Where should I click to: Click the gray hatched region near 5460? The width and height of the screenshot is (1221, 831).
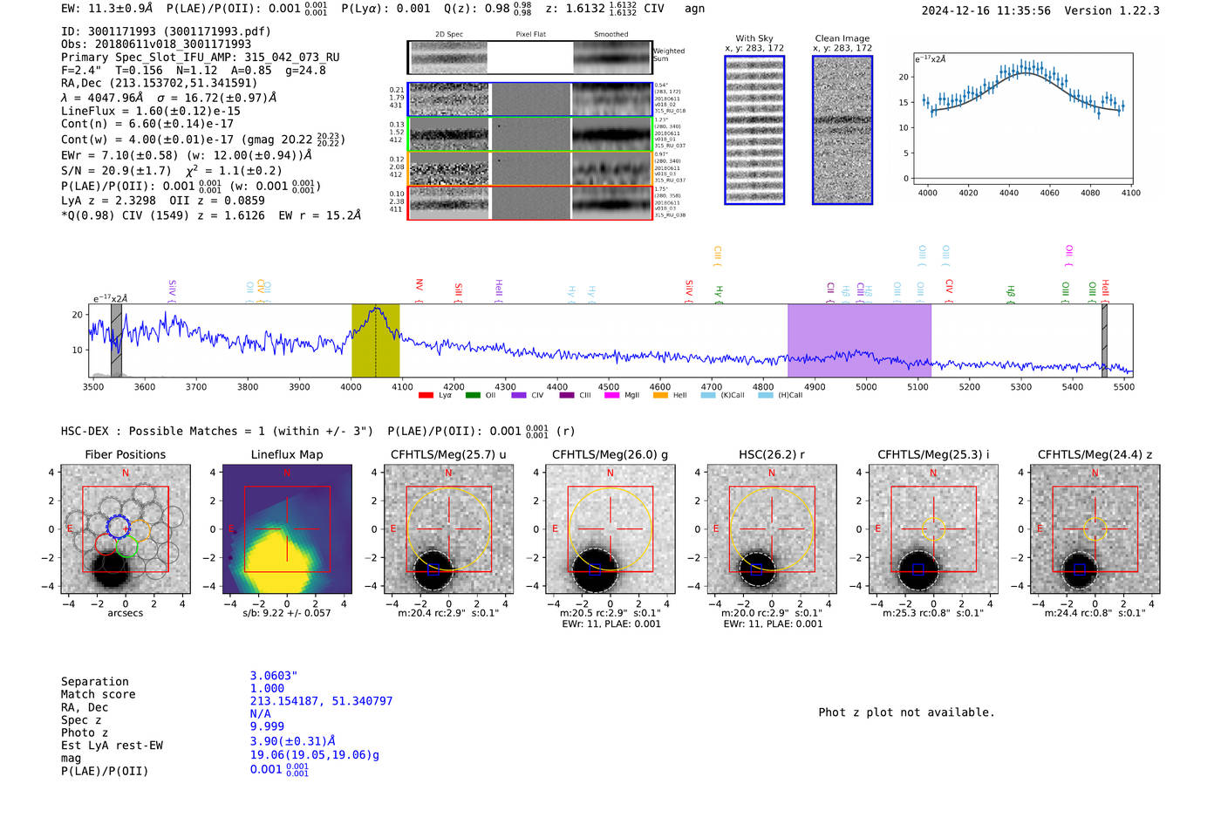pos(1104,340)
